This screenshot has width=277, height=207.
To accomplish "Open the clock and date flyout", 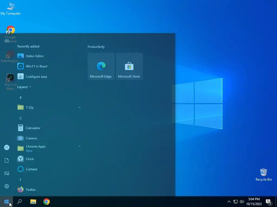I will (254, 202).
